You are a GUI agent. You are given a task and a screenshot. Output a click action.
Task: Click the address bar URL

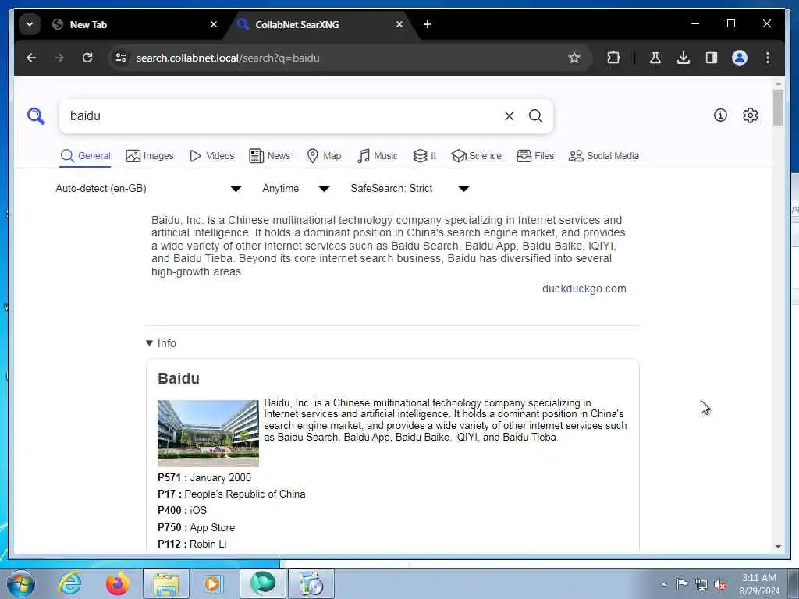[x=228, y=58]
